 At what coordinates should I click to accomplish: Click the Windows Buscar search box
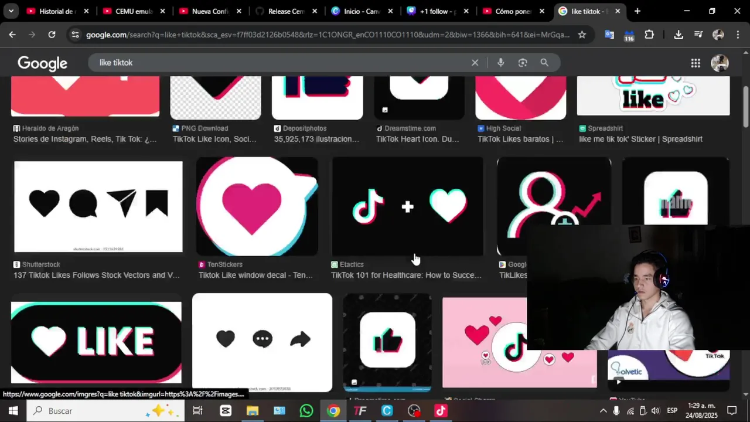(105, 411)
